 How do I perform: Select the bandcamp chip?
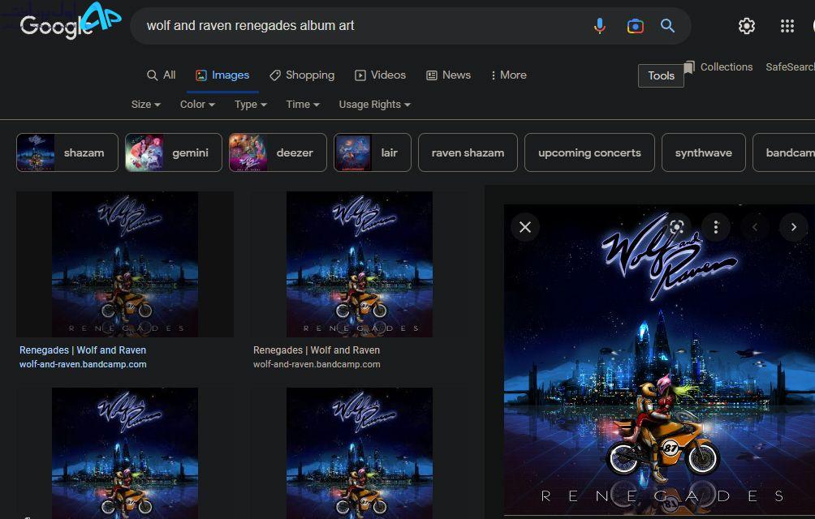pos(784,152)
